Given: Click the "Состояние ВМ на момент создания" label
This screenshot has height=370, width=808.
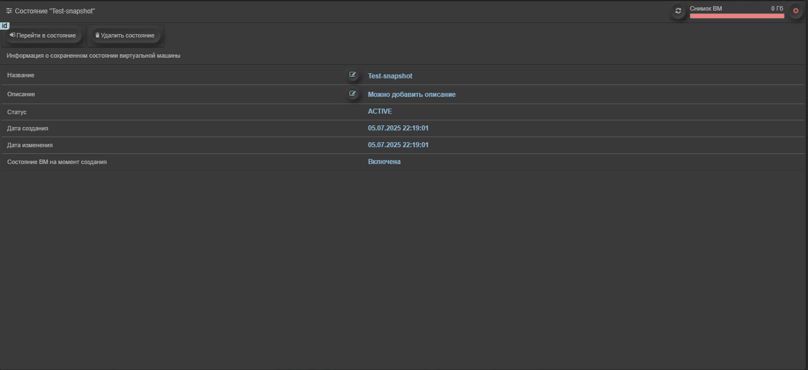Looking at the screenshot, I should pyautogui.click(x=57, y=162).
